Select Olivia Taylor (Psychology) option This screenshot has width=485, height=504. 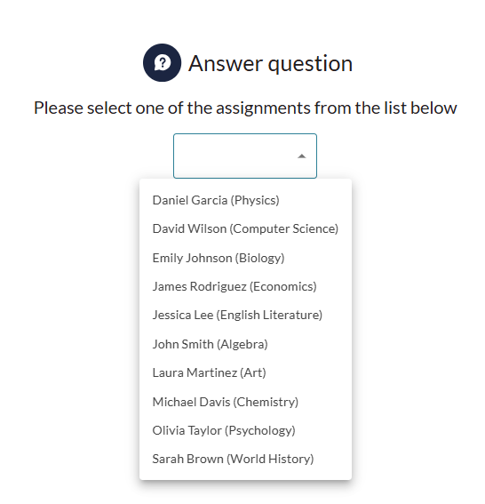245,430
